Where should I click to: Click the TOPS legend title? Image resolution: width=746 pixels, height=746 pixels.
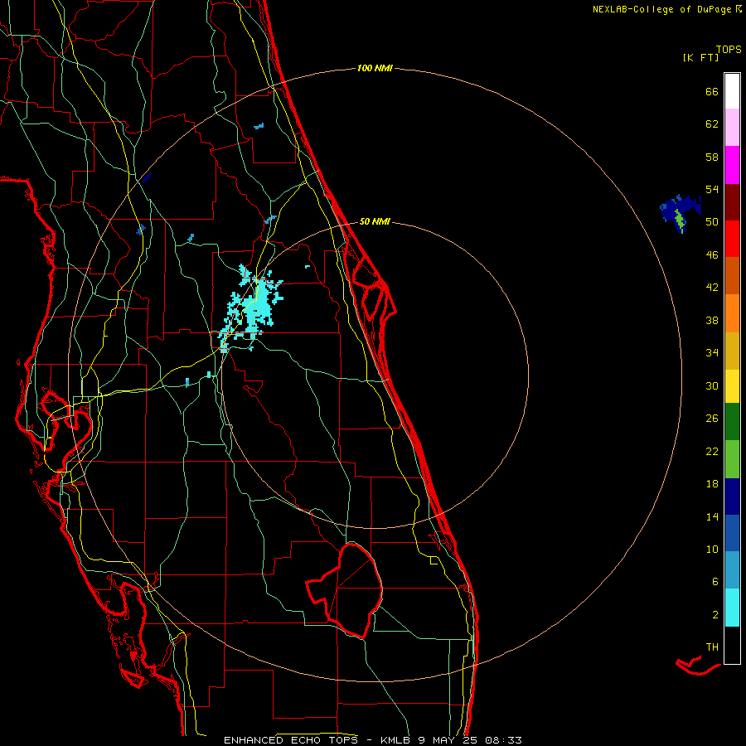[729, 49]
